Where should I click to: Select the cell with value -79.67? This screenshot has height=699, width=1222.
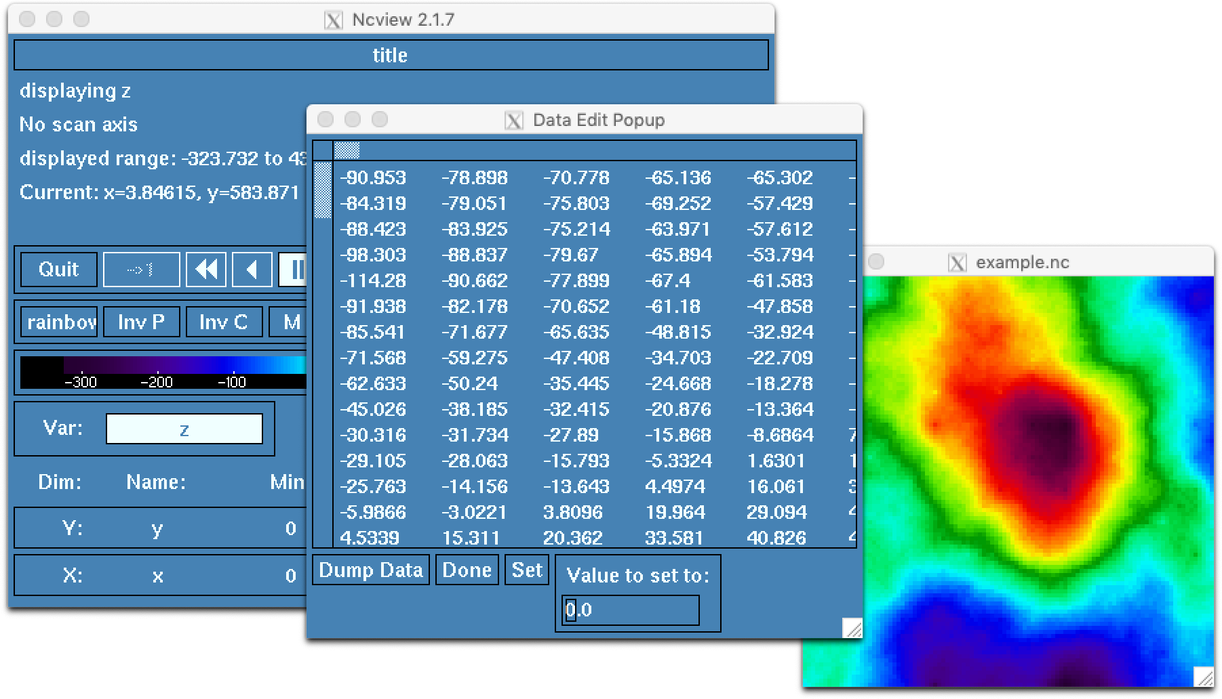pyautogui.click(x=570, y=255)
